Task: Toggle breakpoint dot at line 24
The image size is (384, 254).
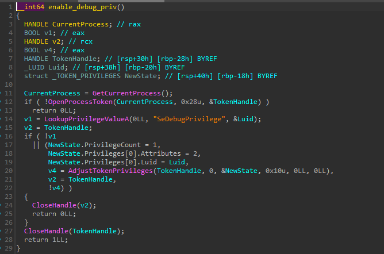Action: click(4, 205)
